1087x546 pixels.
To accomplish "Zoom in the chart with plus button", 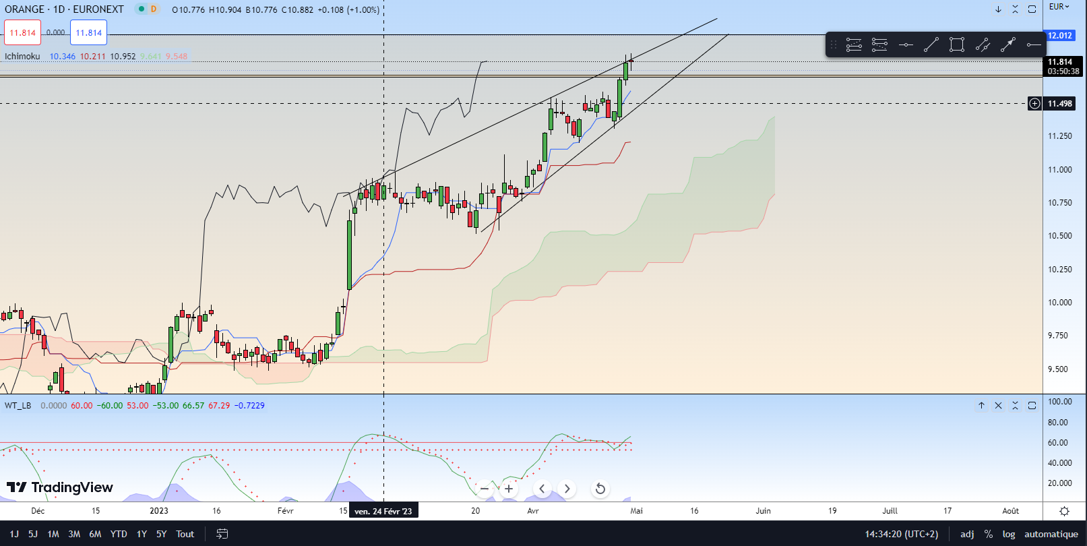I will point(509,489).
